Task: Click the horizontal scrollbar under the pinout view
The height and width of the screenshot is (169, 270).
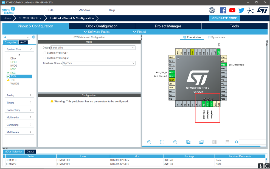Action: click(201, 146)
